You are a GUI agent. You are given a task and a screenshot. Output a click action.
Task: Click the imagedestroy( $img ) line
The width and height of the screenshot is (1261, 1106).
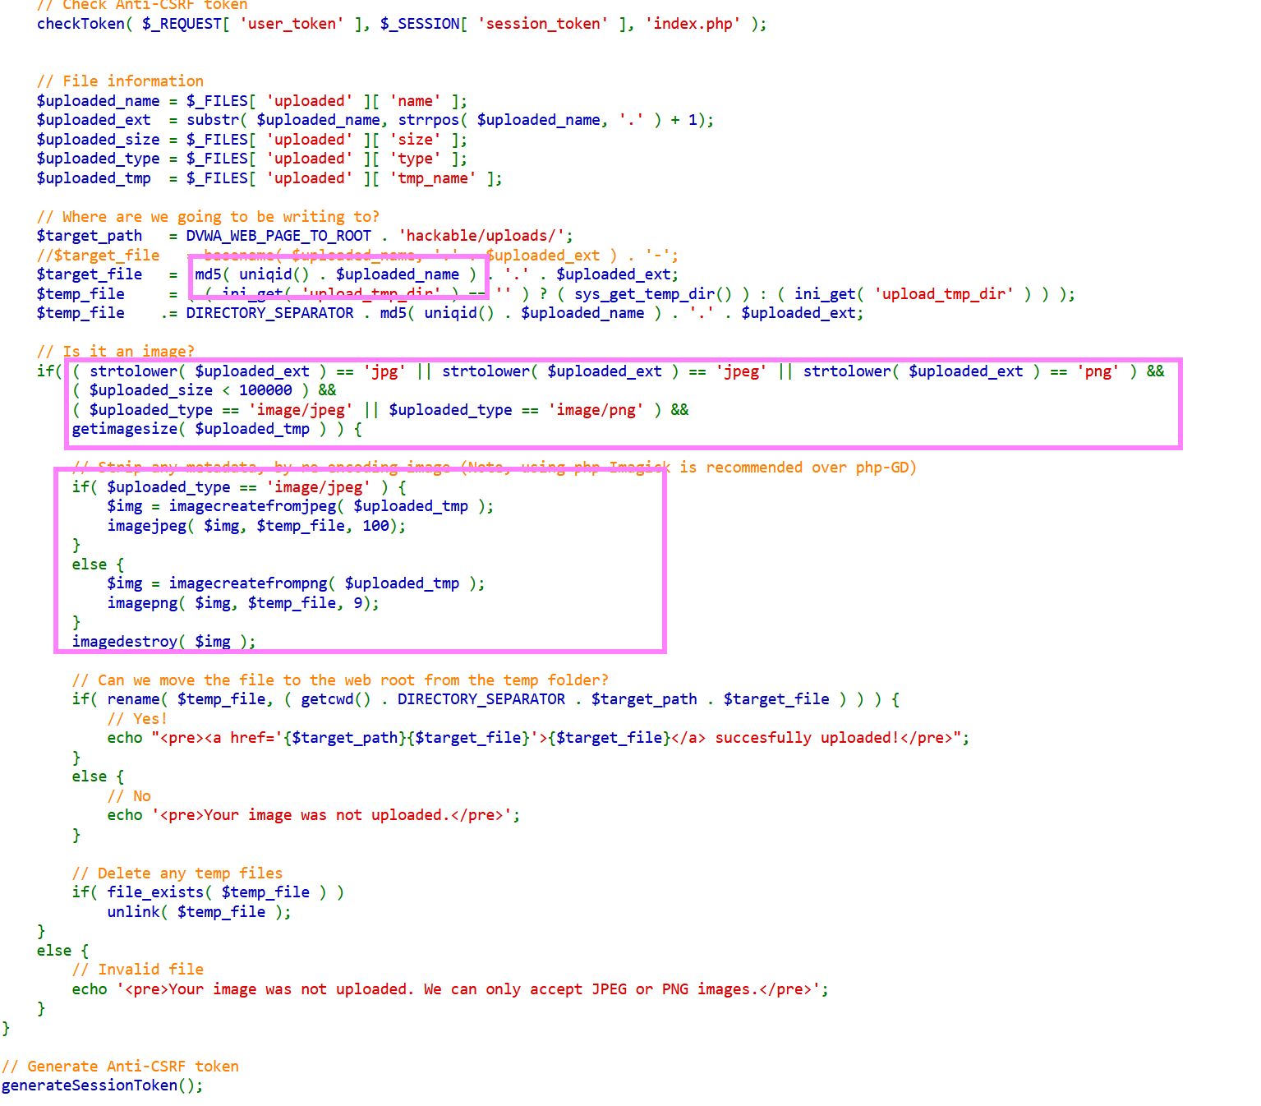164,642
